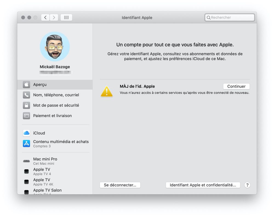Screen dimensions: 274x217
Task: Click the Comptes 3 subtitle text
Action: 42,146
